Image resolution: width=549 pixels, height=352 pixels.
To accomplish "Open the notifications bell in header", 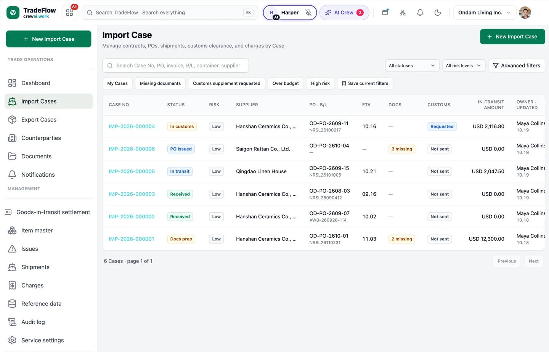I will (420, 13).
